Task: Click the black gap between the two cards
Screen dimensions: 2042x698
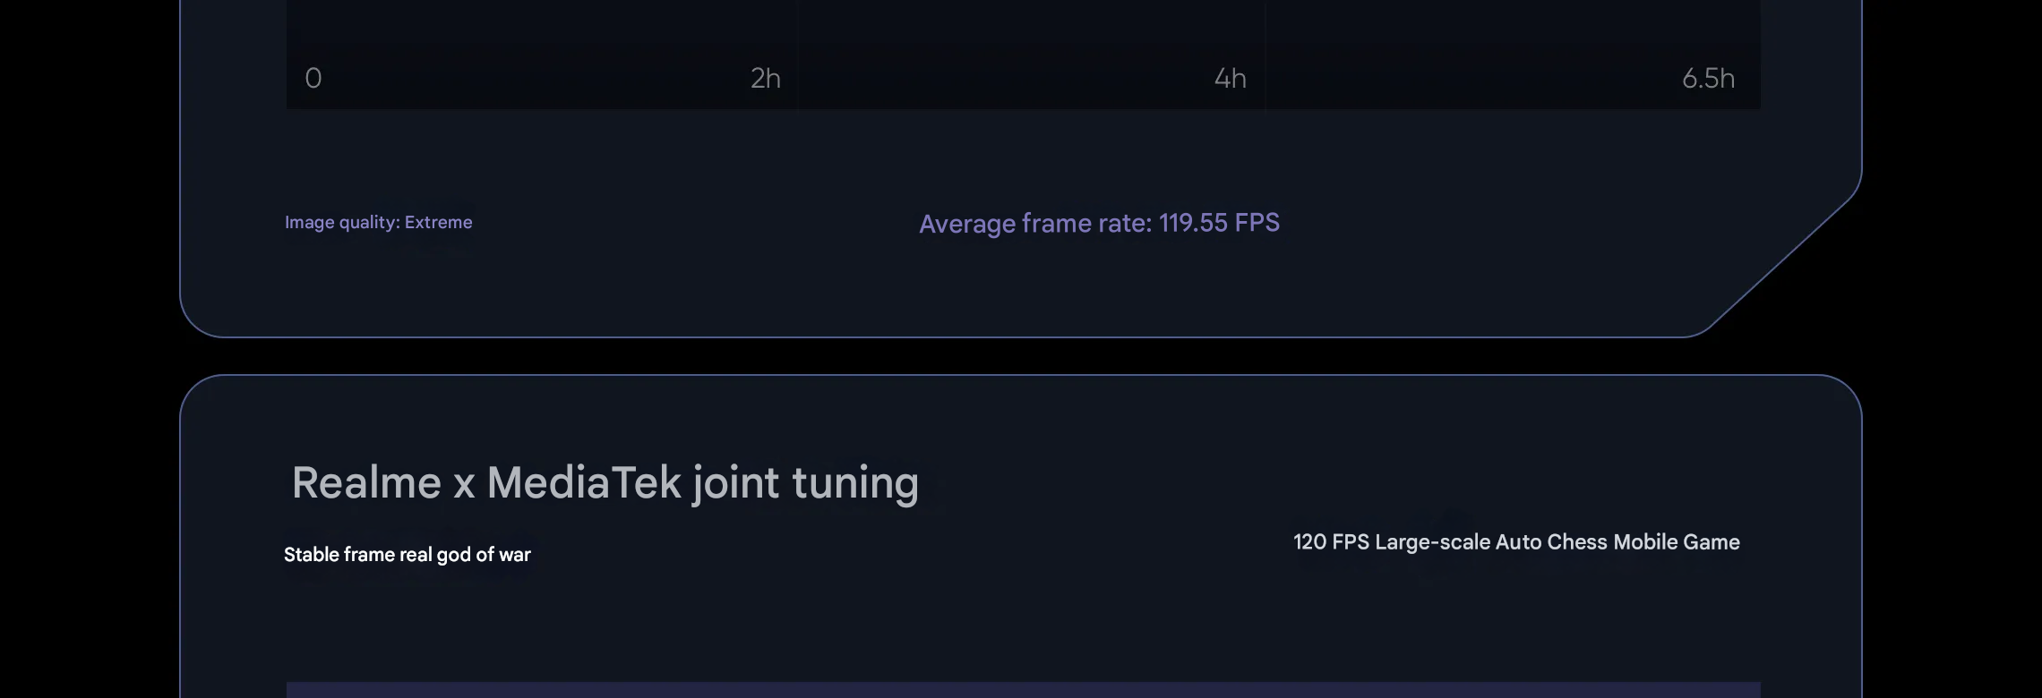Action: 1021,356
